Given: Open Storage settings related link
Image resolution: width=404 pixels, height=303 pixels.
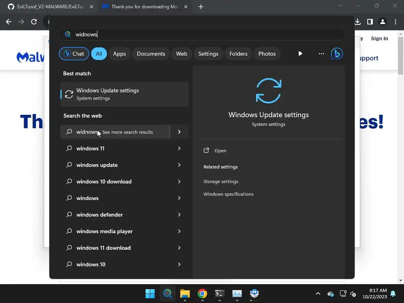Looking at the screenshot, I should click(x=221, y=181).
